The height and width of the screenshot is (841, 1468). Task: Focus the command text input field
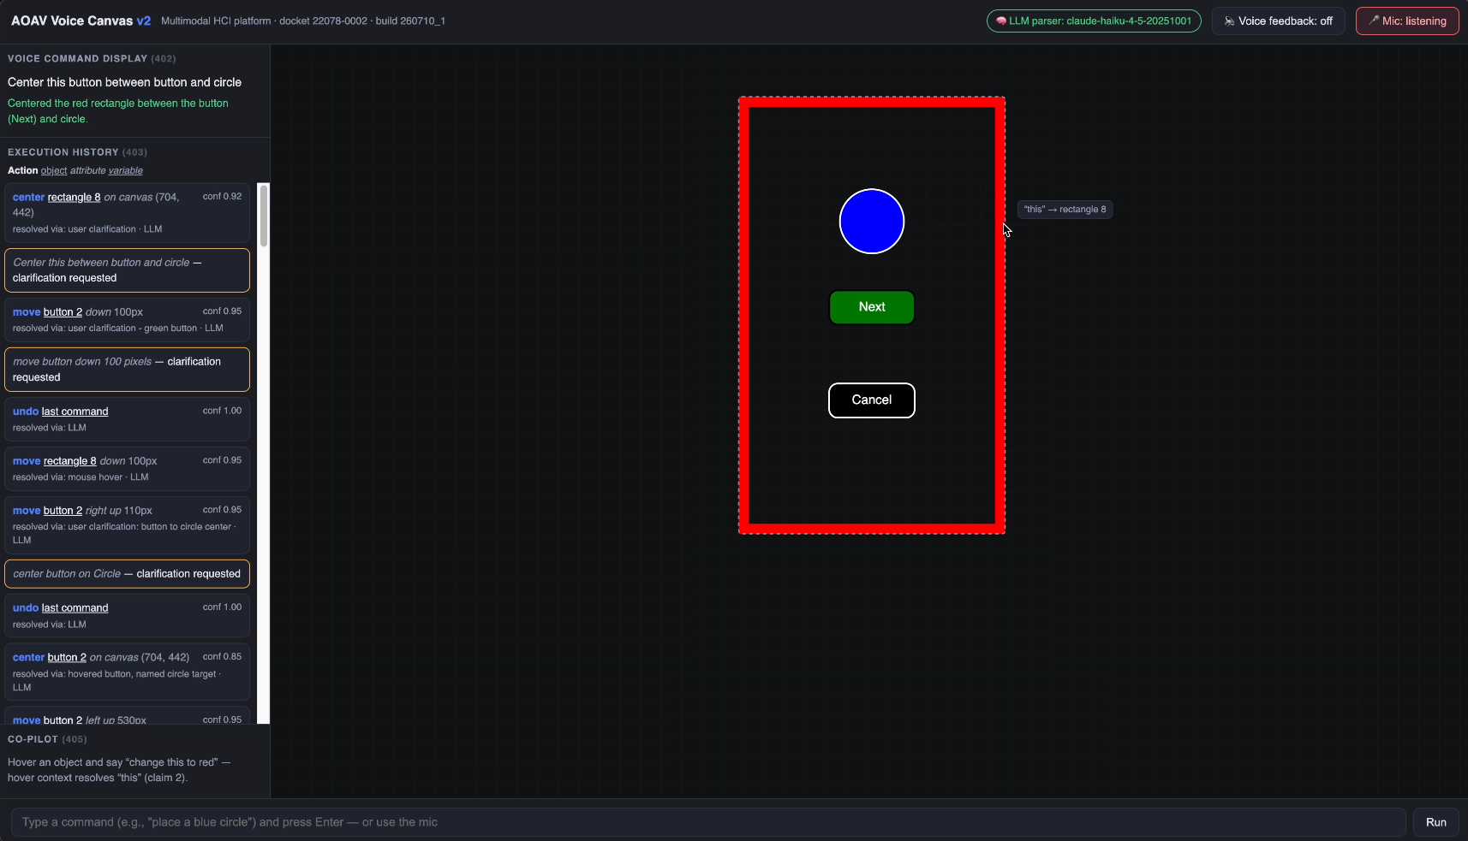click(708, 822)
